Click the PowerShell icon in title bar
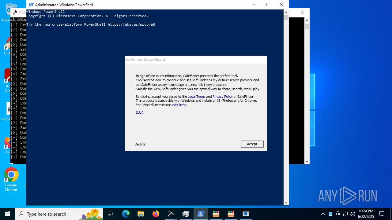Viewport: 392px width, 220px height. click(x=31, y=5)
